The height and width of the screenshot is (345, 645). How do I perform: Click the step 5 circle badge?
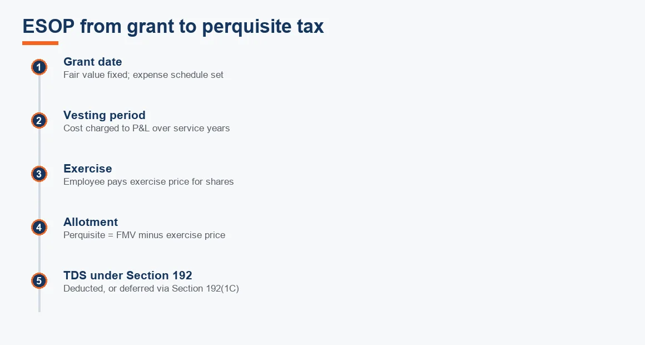click(39, 281)
